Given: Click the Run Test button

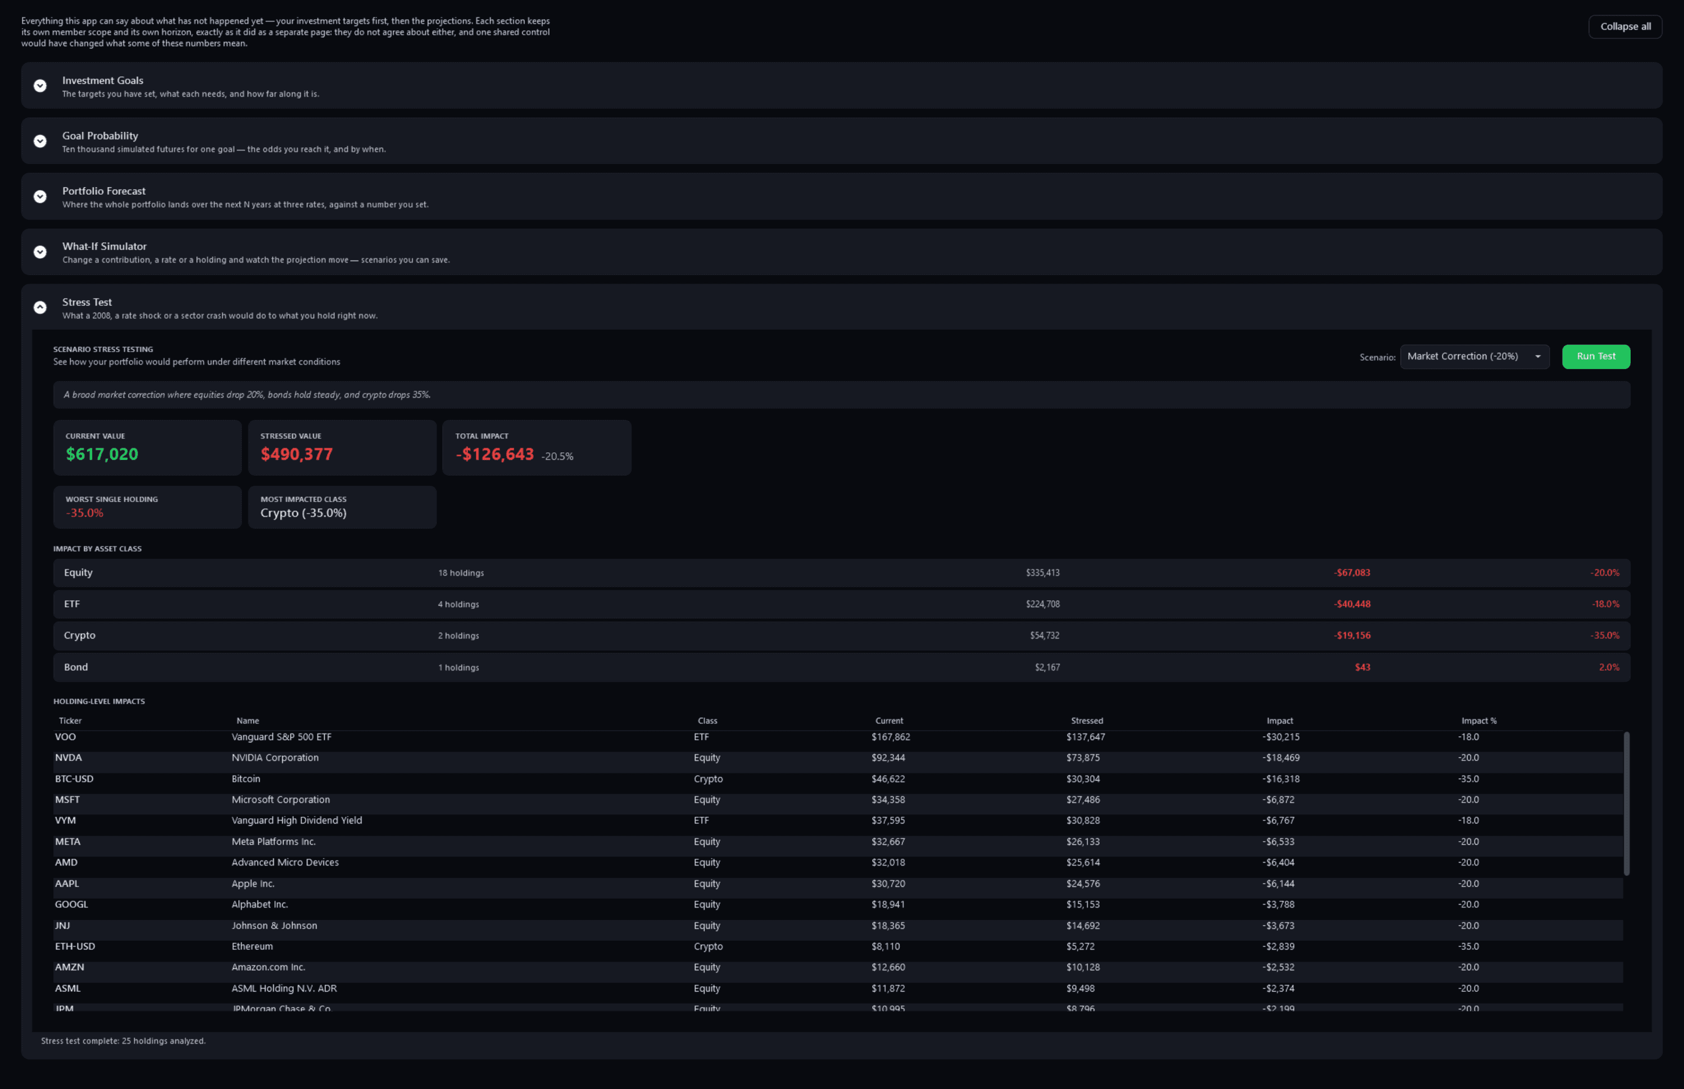Looking at the screenshot, I should point(1596,357).
